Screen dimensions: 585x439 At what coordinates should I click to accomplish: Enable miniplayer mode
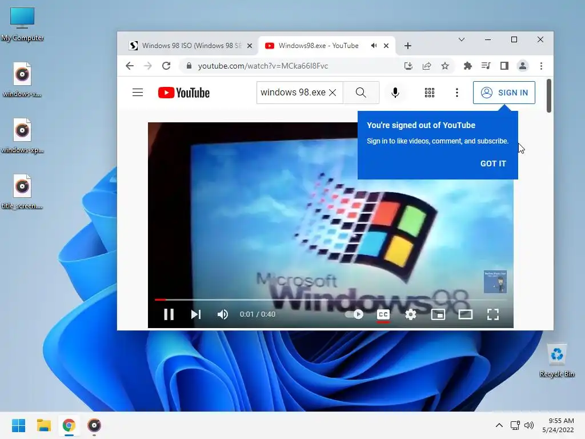438,314
